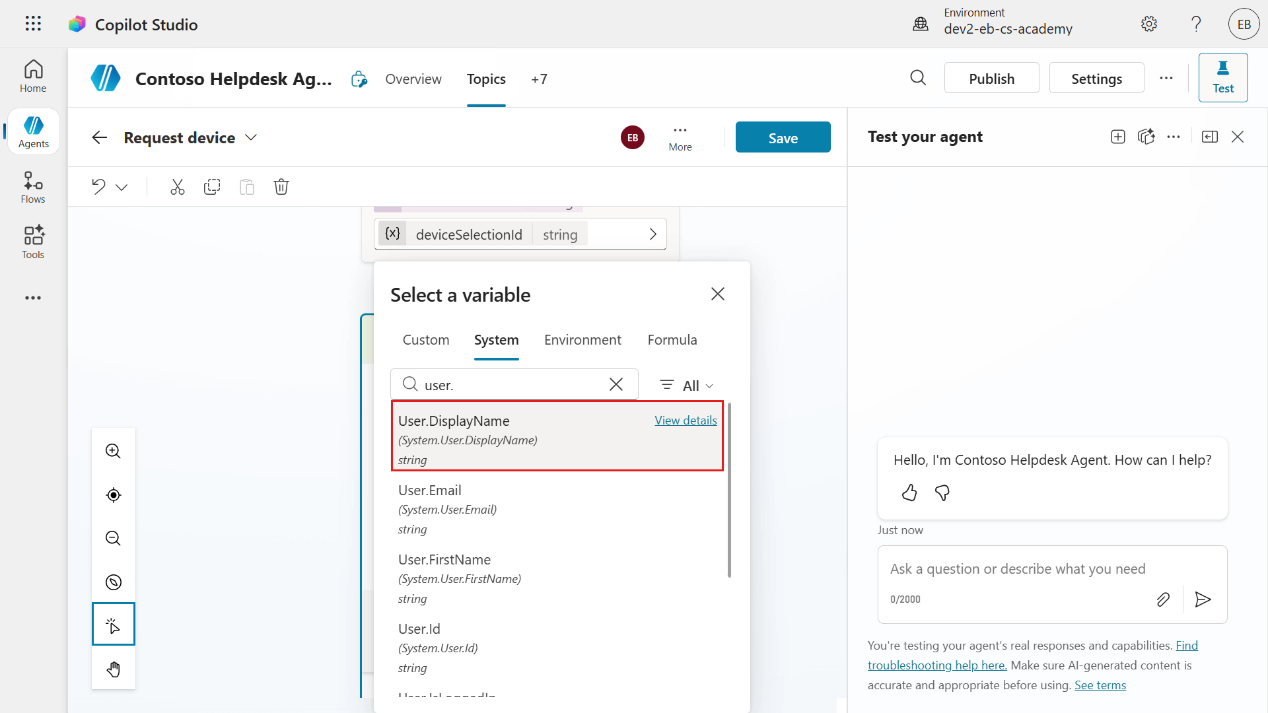
Task: Open the Flows section in sidebar
Action: (x=32, y=186)
